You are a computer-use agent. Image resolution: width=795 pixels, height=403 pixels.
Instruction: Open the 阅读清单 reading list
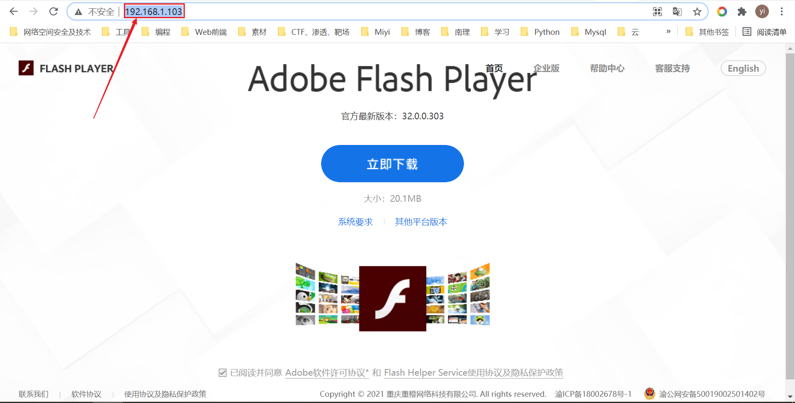point(764,32)
